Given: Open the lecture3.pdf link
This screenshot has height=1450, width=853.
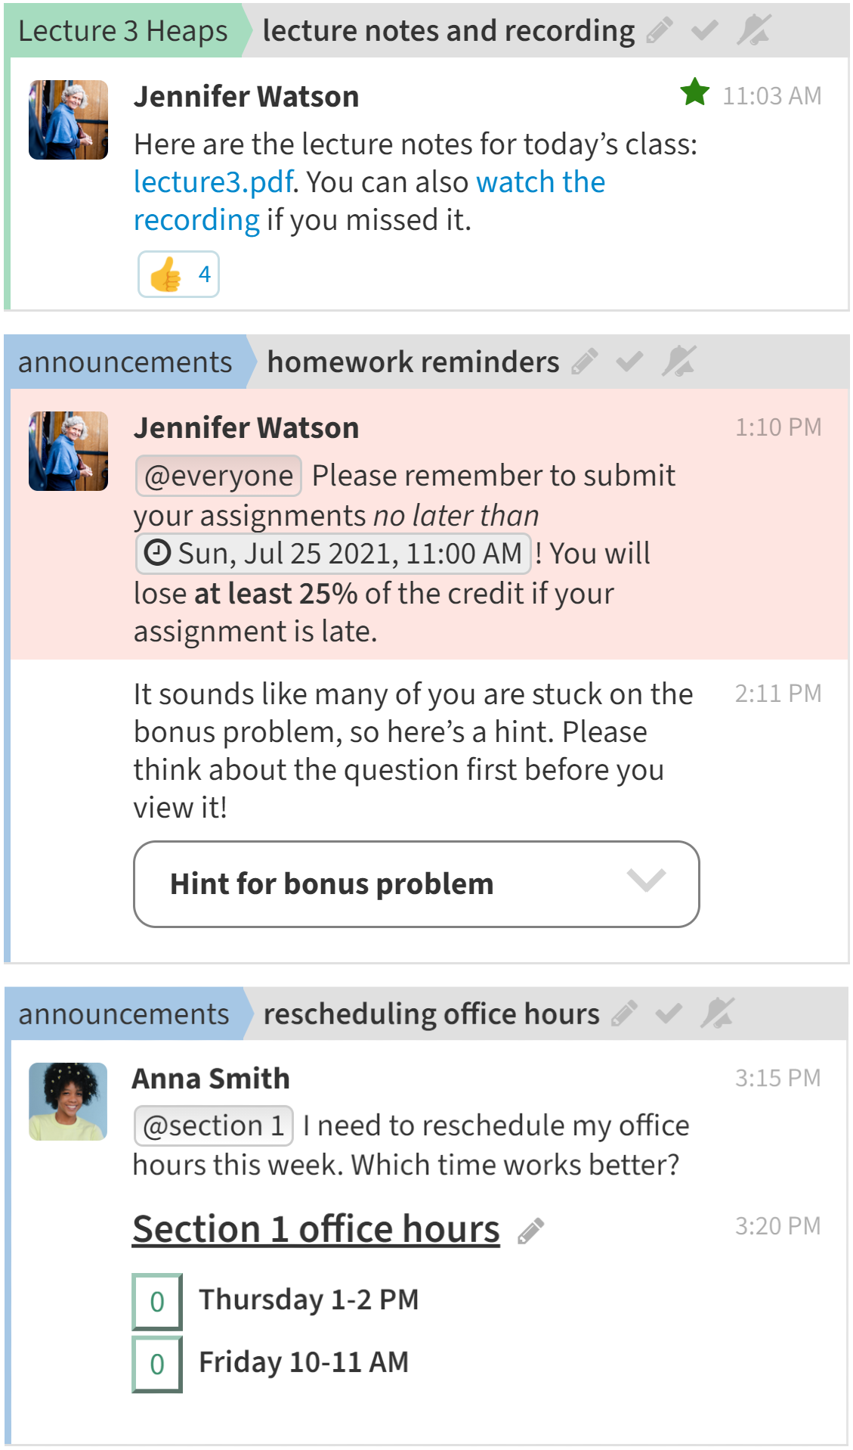Looking at the screenshot, I should [213, 182].
